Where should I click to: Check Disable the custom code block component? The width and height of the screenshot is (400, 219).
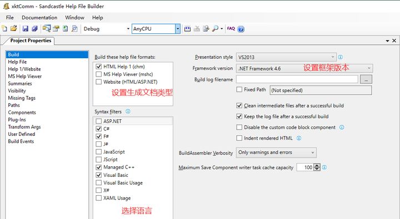tap(239, 127)
